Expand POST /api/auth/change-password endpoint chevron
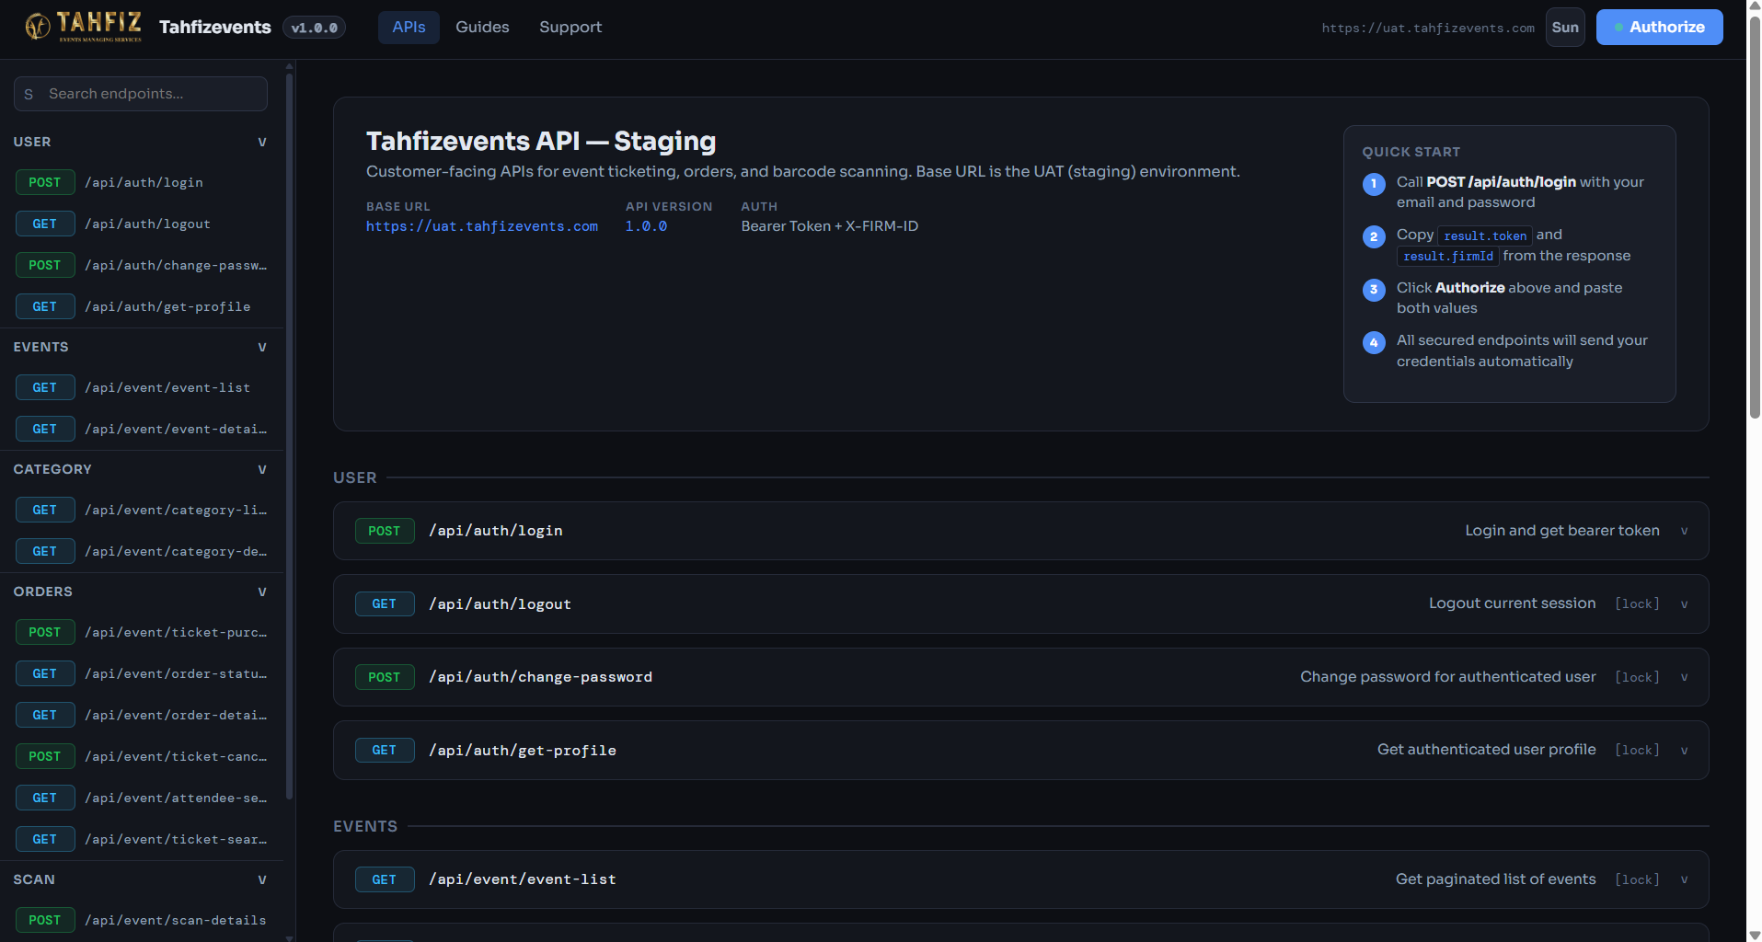The height and width of the screenshot is (942, 1762). (1685, 677)
